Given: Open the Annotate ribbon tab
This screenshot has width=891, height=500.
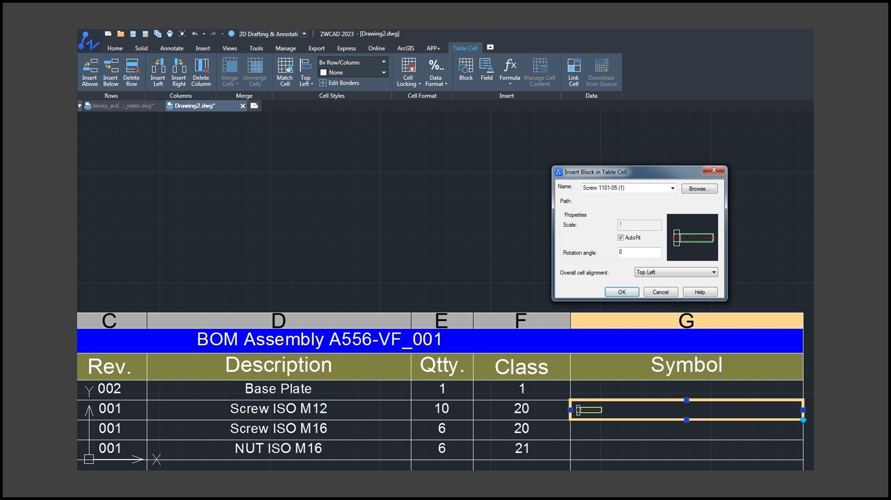Looking at the screenshot, I should click(172, 48).
